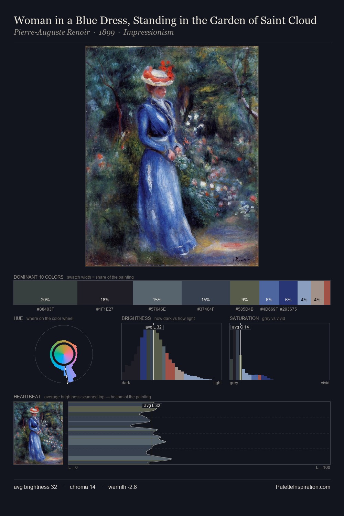Click the small painting thumbnail beside Heartbeat chart
Image resolution: width=344 pixels, height=516 pixels.
coord(39,433)
